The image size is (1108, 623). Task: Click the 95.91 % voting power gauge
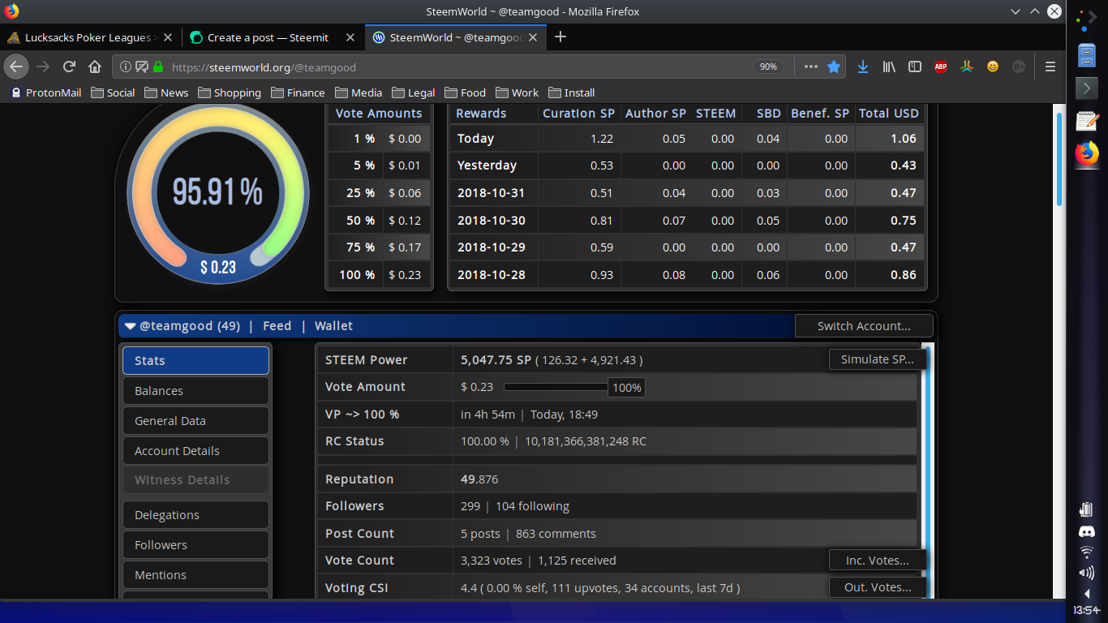(217, 193)
